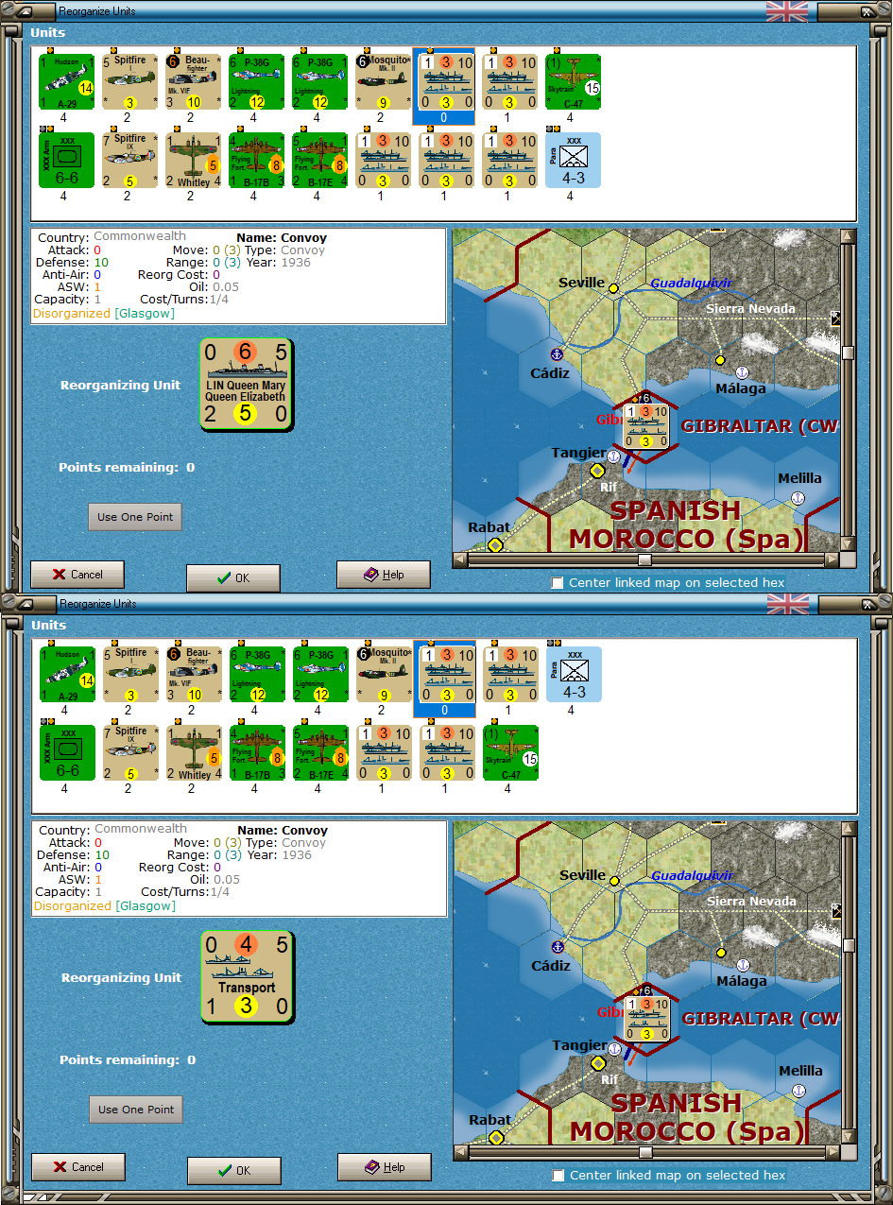Click Seville city dot on lower map
The image size is (893, 1205).
614,880
